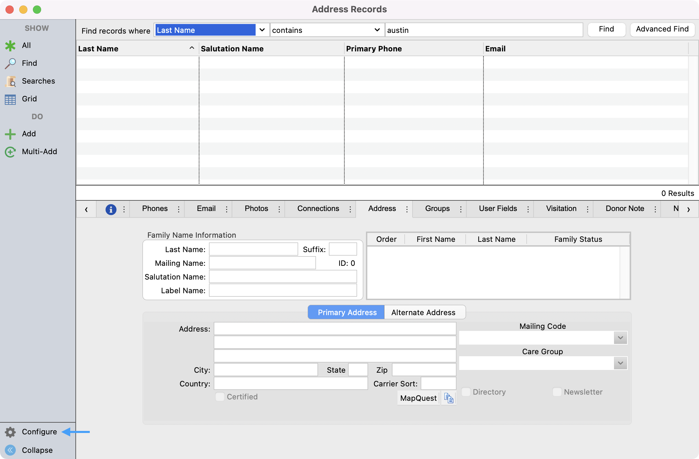Viewport: 699px width, 459px height.
Task: Enable the Certified checkbox
Action: [220, 397]
